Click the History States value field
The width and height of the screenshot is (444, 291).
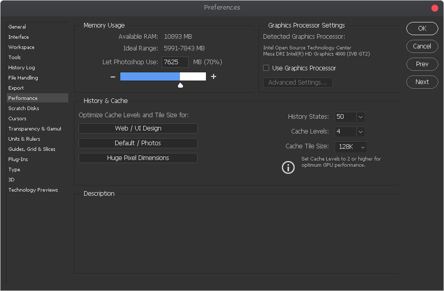346,117
